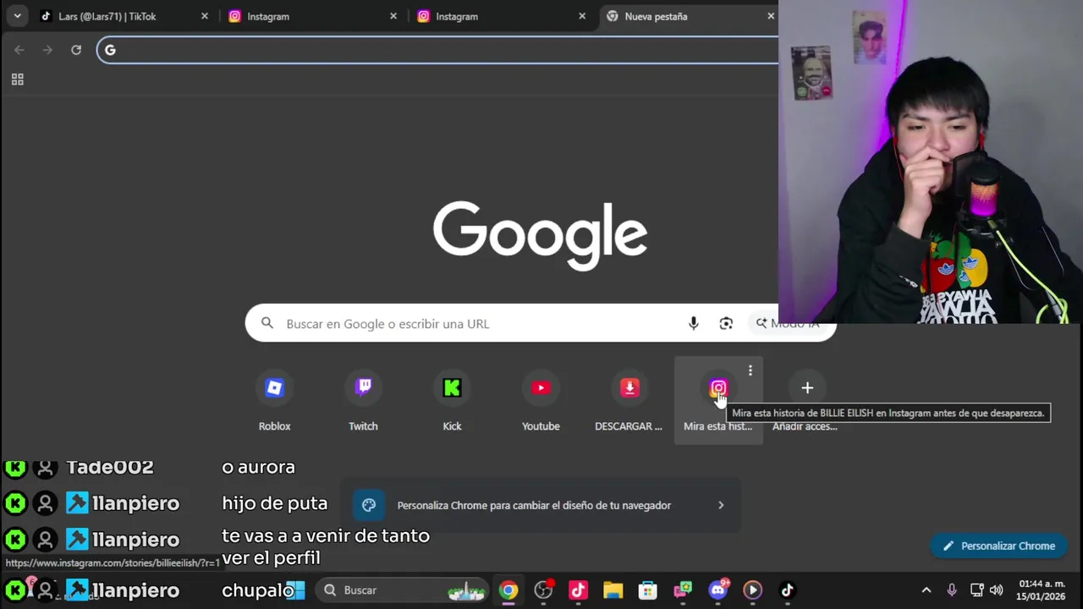Close the Nueva pestaña tab
1083x609 pixels.
(770, 16)
